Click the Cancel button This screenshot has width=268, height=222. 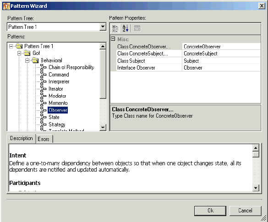tap(245, 211)
